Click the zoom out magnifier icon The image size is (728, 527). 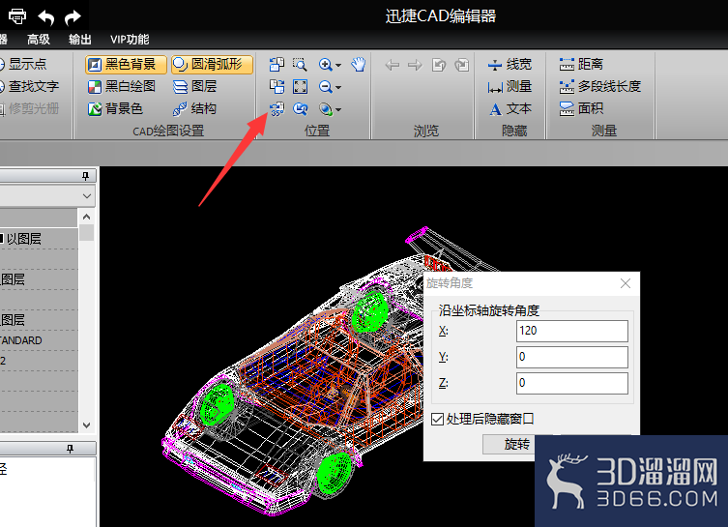tap(326, 86)
